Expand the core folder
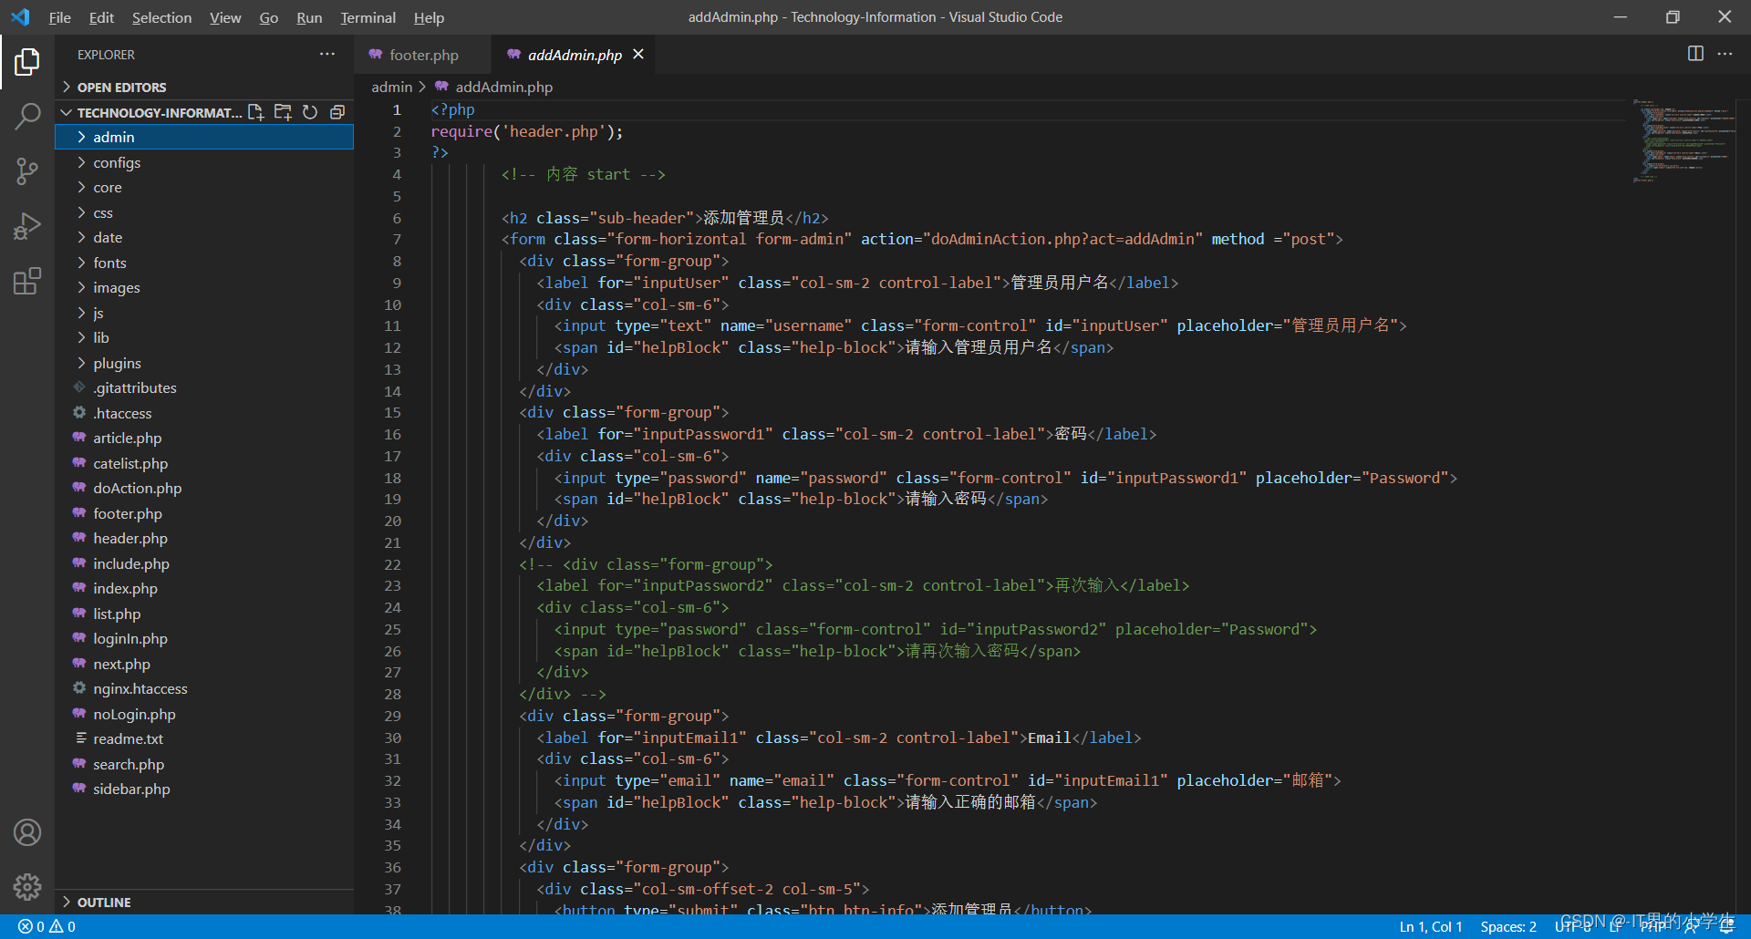 point(204,187)
